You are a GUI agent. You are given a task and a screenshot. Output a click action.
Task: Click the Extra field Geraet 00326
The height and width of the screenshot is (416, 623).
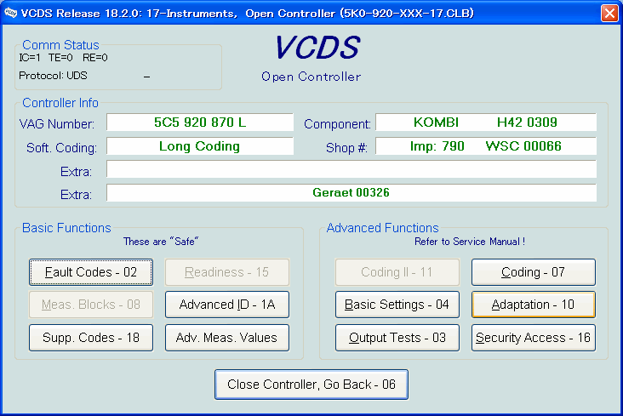[352, 193]
